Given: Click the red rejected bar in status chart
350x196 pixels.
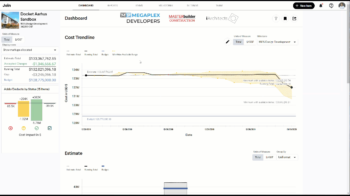Looking at the screenshot, I should [10, 103].
